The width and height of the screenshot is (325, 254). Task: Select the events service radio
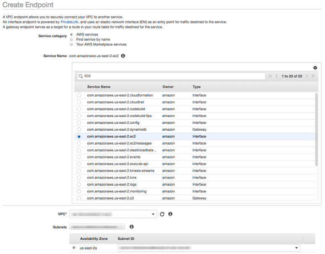pos(79,157)
